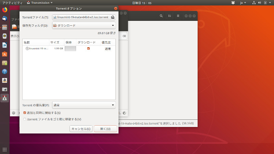Open Rhythmbox music player in dock
This screenshot has width=274, height=154.
(5, 36)
